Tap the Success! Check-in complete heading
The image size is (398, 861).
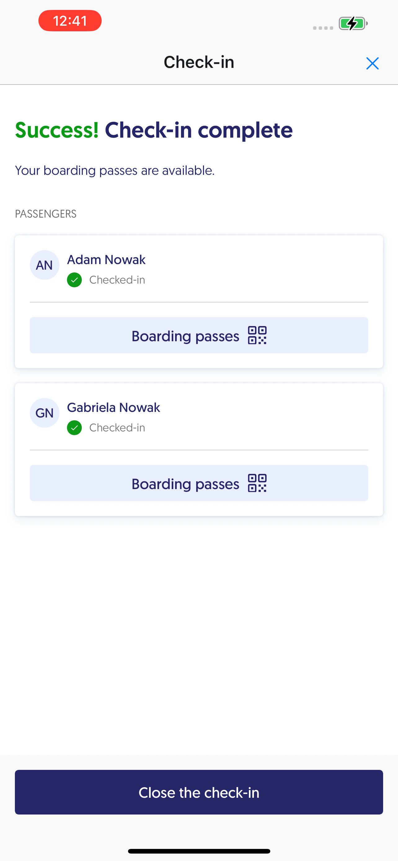(x=154, y=130)
